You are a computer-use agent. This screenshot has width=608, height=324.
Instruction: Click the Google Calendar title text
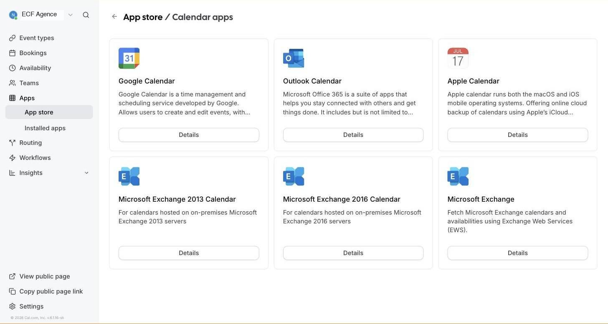coord(147,81)
